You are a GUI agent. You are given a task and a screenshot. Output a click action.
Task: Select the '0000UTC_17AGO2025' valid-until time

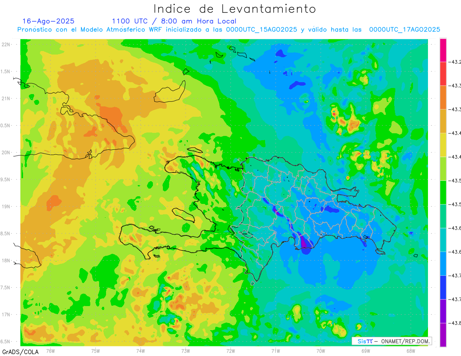(x=405, y=30)
